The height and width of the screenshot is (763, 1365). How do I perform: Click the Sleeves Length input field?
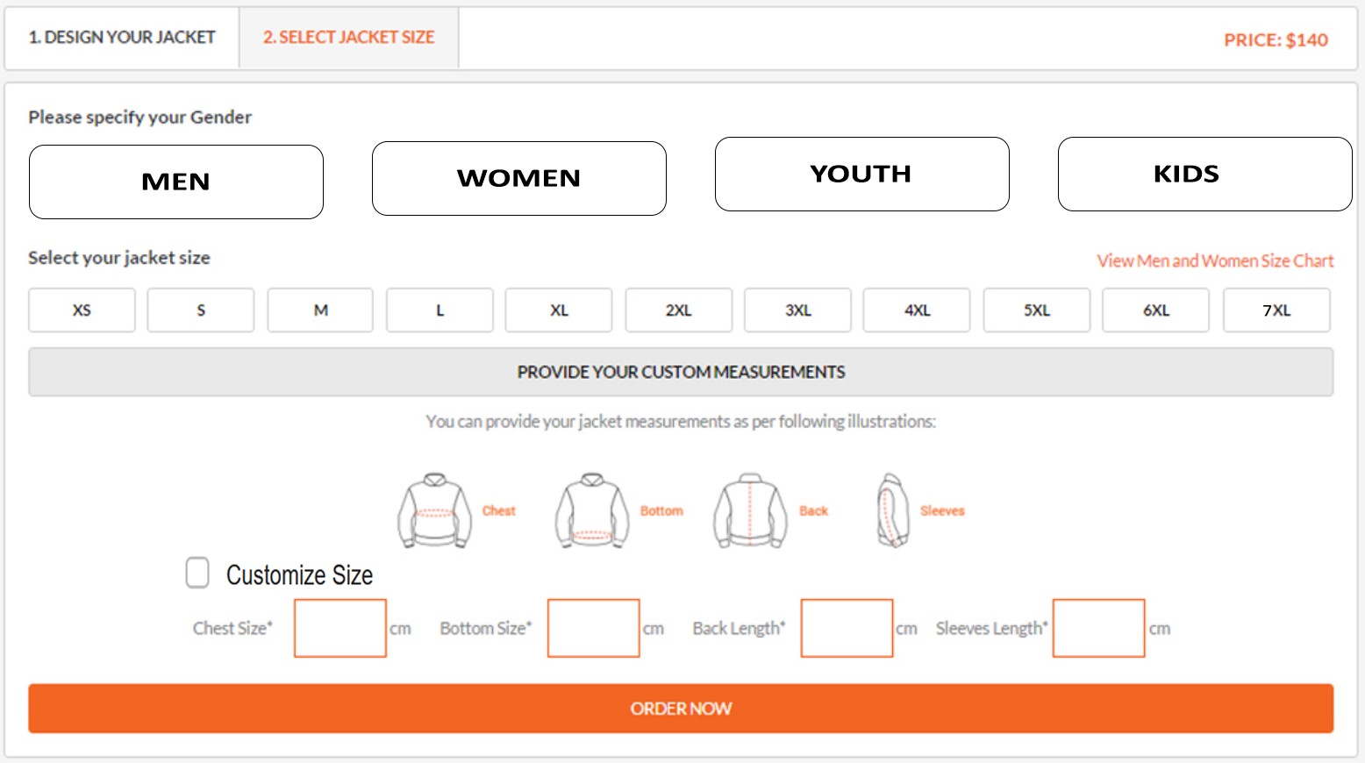tap(1098, 628)
